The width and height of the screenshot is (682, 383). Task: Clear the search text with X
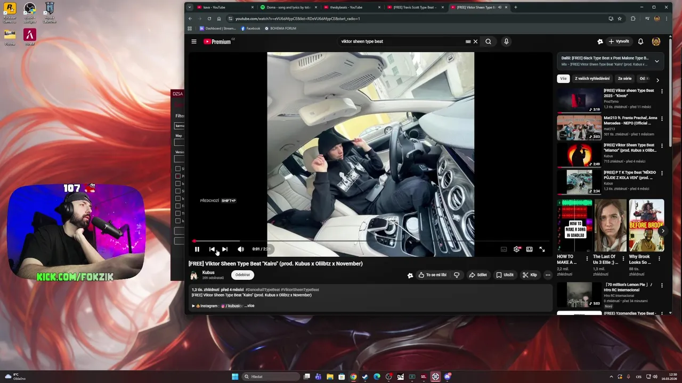click(475, 41)
